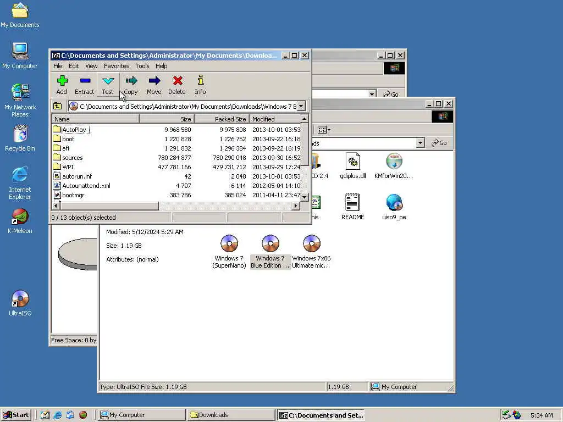Sort file list by Modified column
The width and height of the screenshot is (563, 422).
(x=275, y=119)
